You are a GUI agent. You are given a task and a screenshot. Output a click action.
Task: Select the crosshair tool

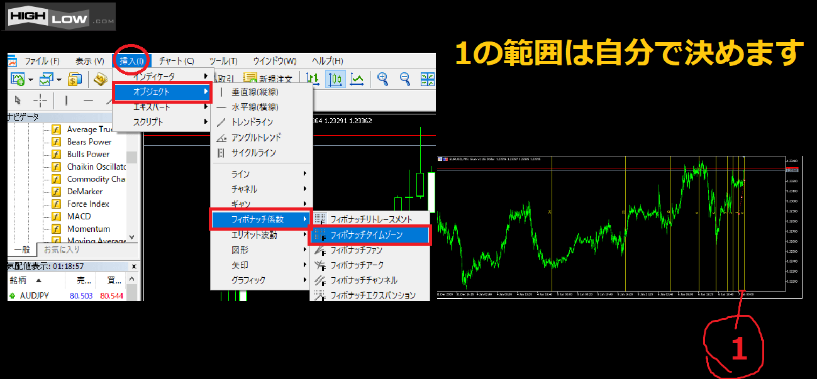click(40, 101)
